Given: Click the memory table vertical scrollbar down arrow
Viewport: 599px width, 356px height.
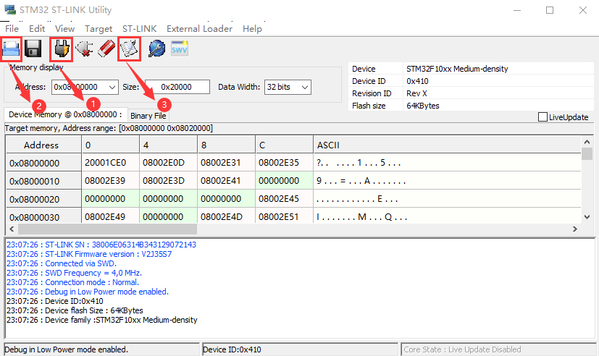Looking at the screenshot, I should tap(587, 217).
